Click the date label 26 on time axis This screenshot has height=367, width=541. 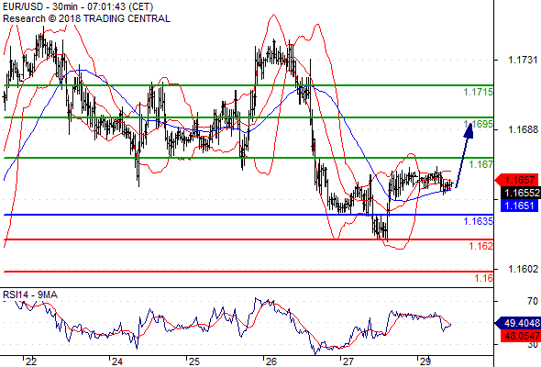click(x=271, y=361)
